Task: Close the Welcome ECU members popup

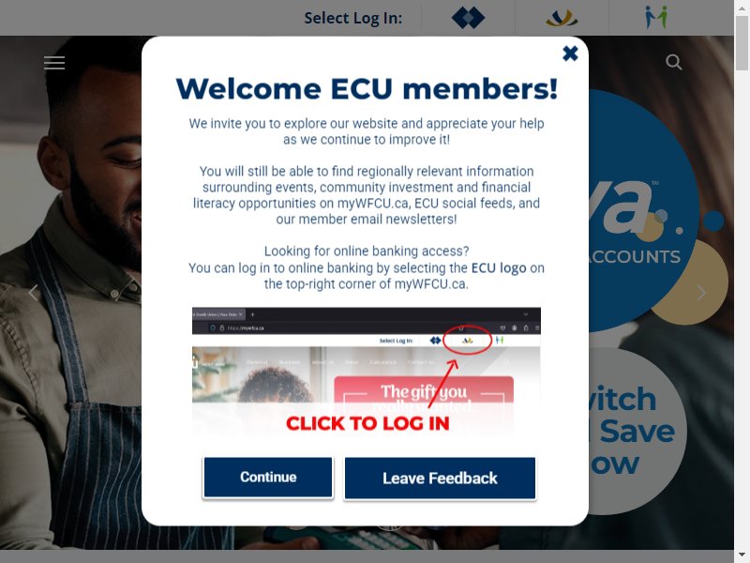Action: 570,53
